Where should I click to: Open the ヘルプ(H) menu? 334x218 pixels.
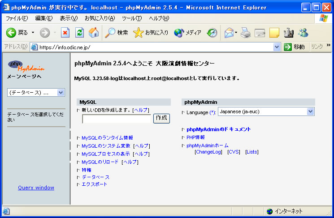click(159, 18)
